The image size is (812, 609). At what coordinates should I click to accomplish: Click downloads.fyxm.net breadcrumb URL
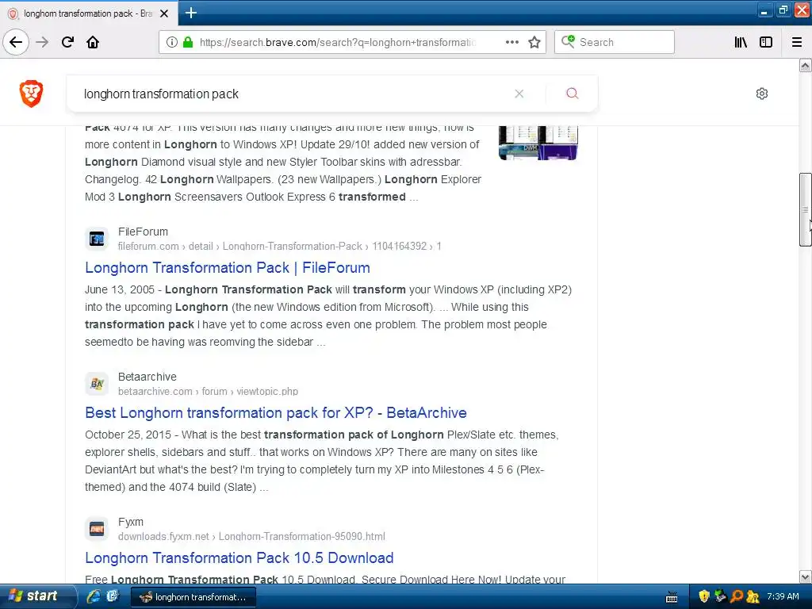tap(251, 536)
